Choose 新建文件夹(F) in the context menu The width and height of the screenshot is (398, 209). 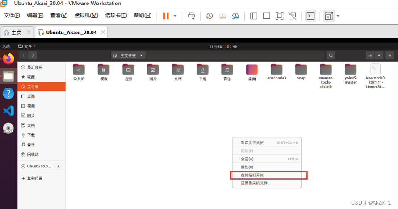click(267, 142)
